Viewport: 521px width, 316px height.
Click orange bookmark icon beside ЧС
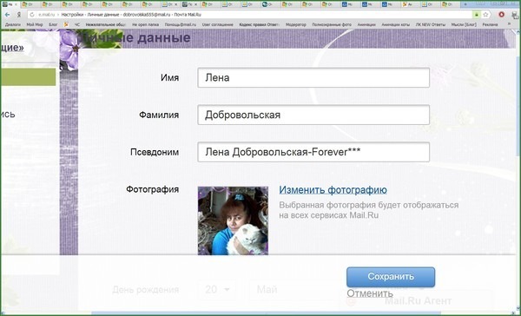(x=66, y=24)
